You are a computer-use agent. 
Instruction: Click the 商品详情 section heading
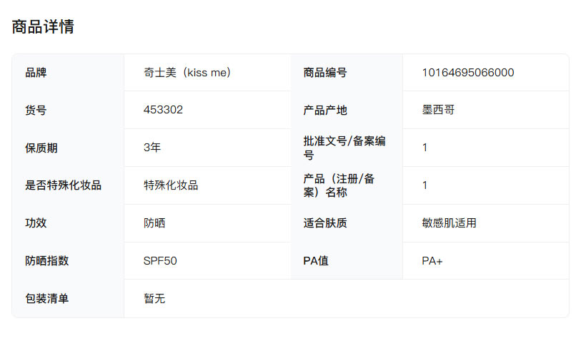click(x=43, y=27)
